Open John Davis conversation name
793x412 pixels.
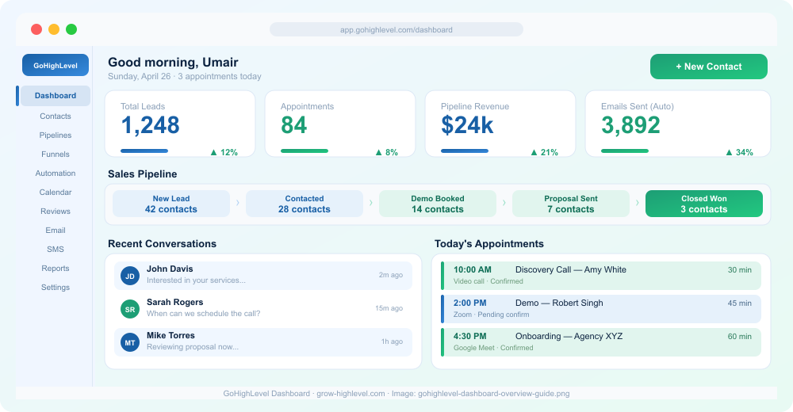pyautogui.click(x=170, y=269)
